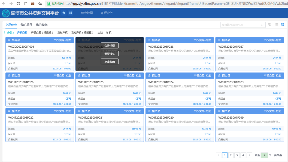Go to page 4
This screenshot has width=288, height=162.
pyautogui.click(x=243, y=155)
